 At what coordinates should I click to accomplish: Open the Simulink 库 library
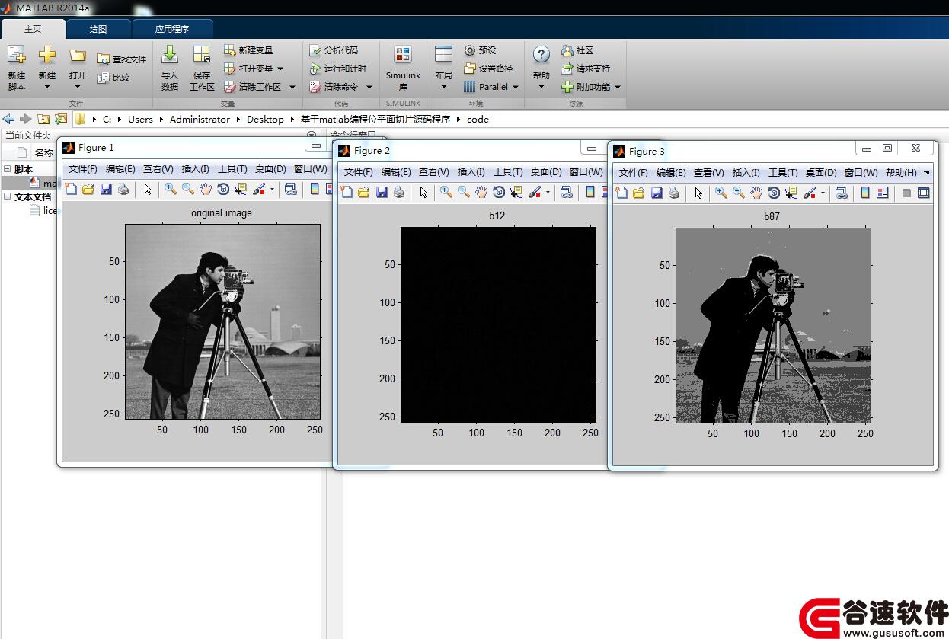coord(403,67)
